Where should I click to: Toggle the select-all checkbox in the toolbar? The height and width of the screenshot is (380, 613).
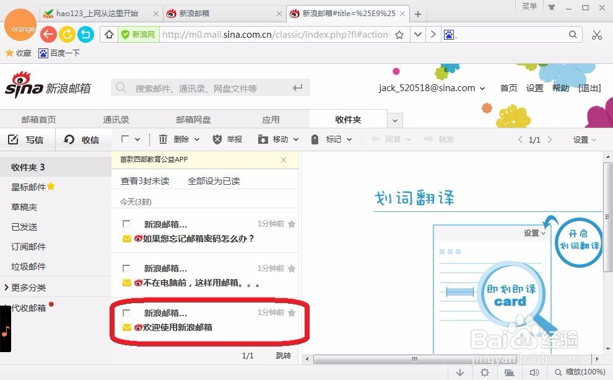[x=125, y=138]
